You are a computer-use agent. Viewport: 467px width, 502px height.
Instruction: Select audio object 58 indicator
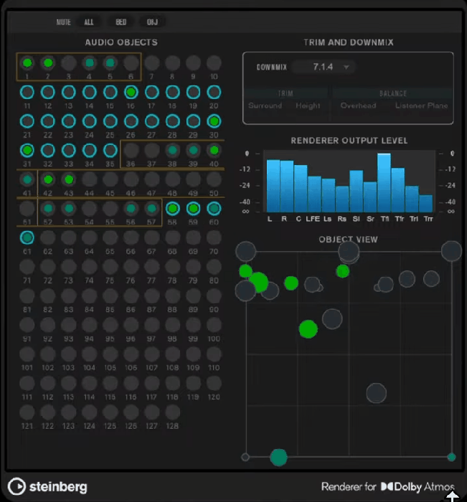pyautogui.click(x=172, y=209)
